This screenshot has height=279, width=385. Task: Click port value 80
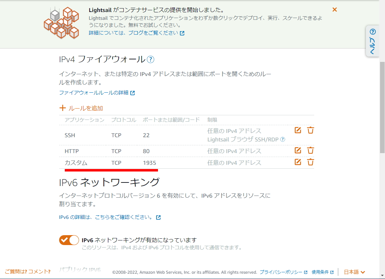(x=146, y=151)
